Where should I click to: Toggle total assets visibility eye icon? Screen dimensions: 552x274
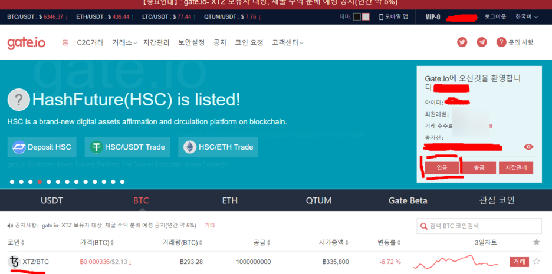click(x=528, y=147)
